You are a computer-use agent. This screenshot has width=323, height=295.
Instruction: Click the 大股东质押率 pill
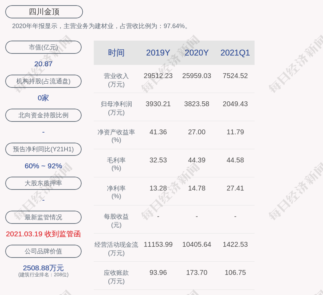coord(43,183)
